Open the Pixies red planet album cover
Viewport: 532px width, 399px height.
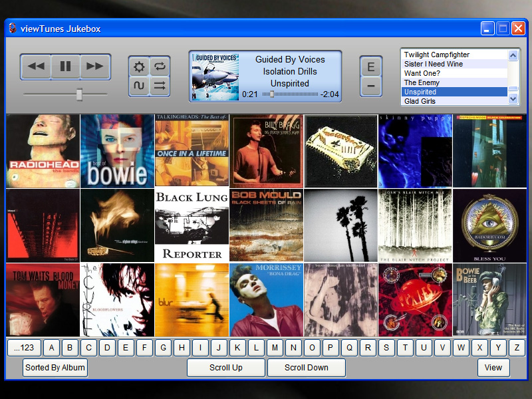point(415,300)
